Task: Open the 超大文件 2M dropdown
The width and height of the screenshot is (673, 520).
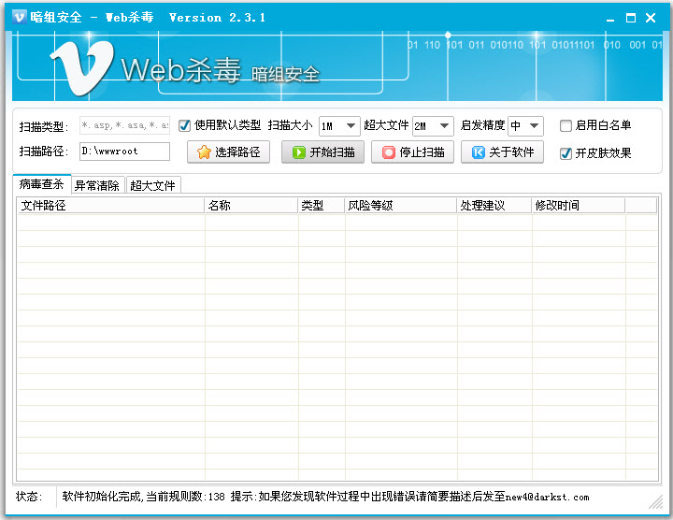Action: (x=433, y=126)
